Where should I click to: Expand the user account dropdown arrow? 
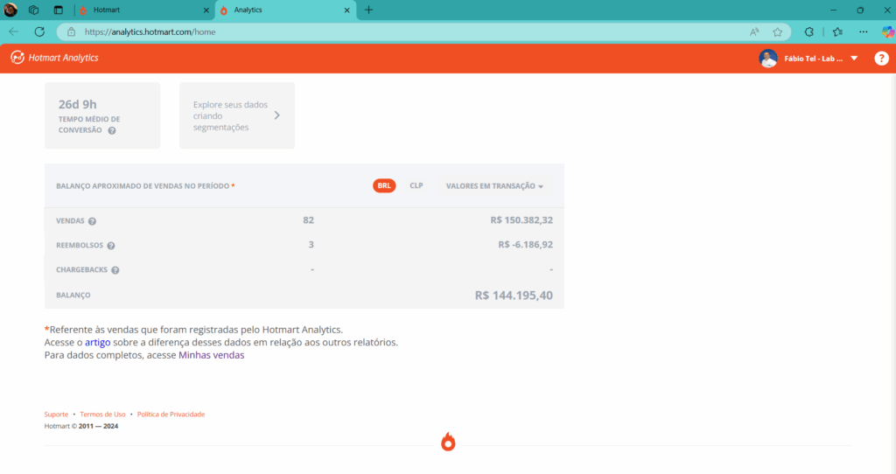point(854,59)
